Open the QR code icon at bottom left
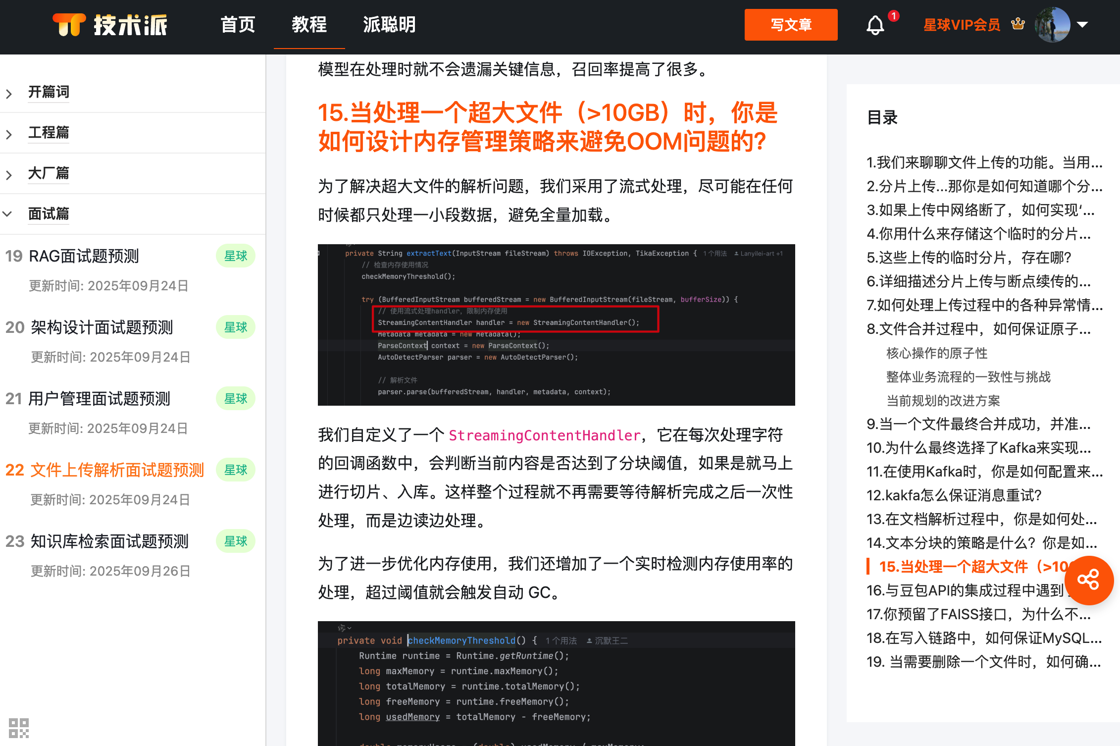The width and height of the screenshot is (1120, 746). [x=19, y=728]
